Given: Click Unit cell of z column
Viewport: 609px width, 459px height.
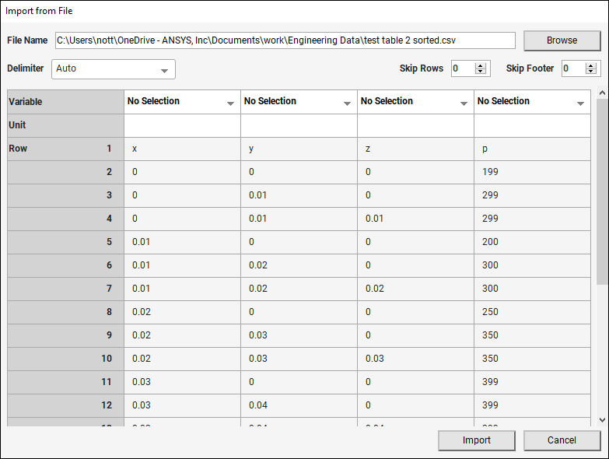Looking at the screenshot, I should coord(415,125).
